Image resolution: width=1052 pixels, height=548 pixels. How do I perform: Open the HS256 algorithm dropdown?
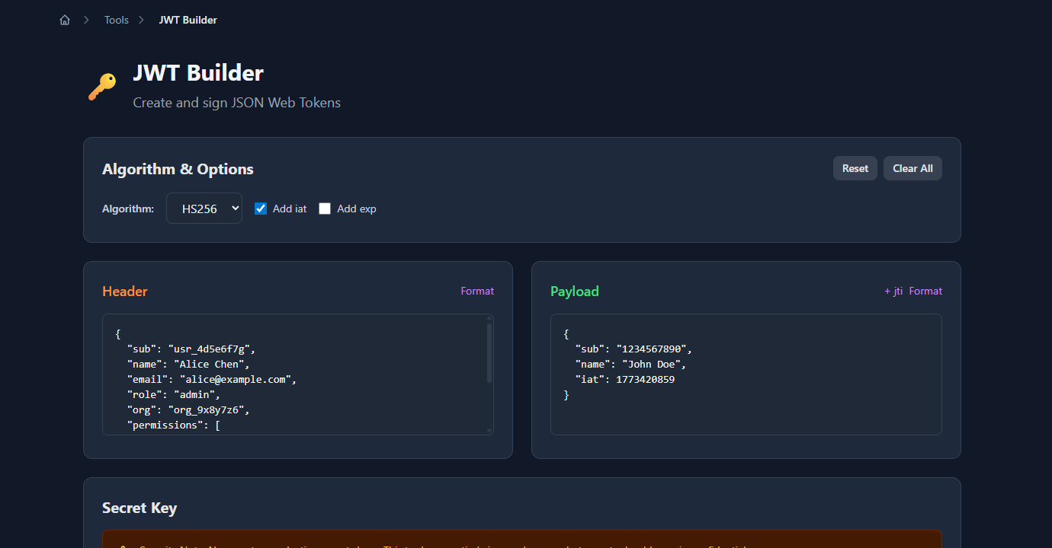(x=204, y=209)
